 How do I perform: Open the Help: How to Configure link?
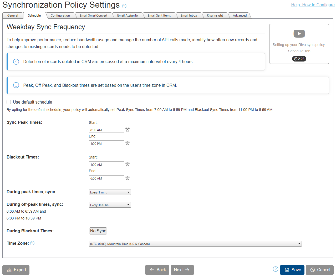coord(313,5)
